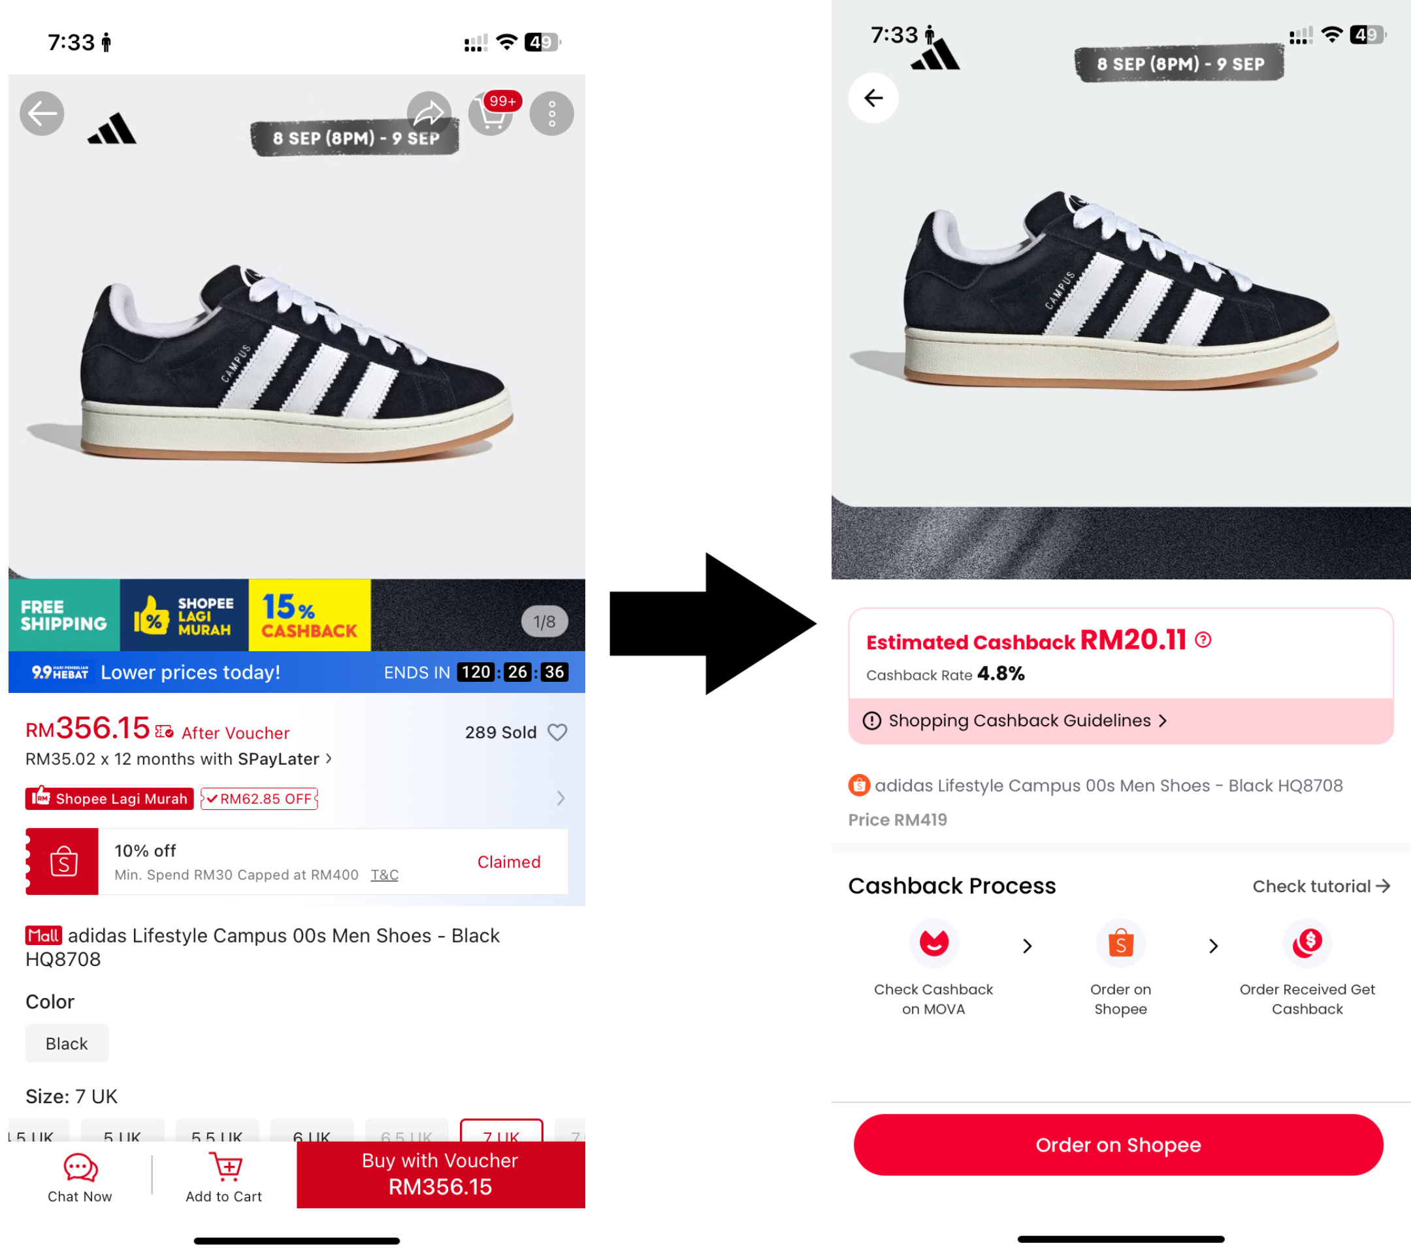1411x1254 pixels.
Task: Select size 6 UK
Action: (x=312, y=1131)
